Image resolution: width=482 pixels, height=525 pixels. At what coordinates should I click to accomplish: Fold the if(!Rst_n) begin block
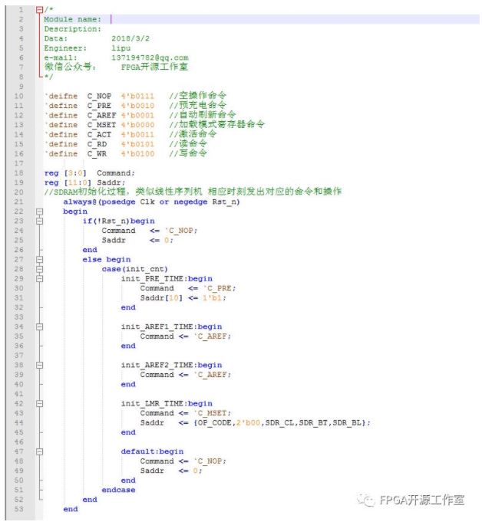[40, 221]
